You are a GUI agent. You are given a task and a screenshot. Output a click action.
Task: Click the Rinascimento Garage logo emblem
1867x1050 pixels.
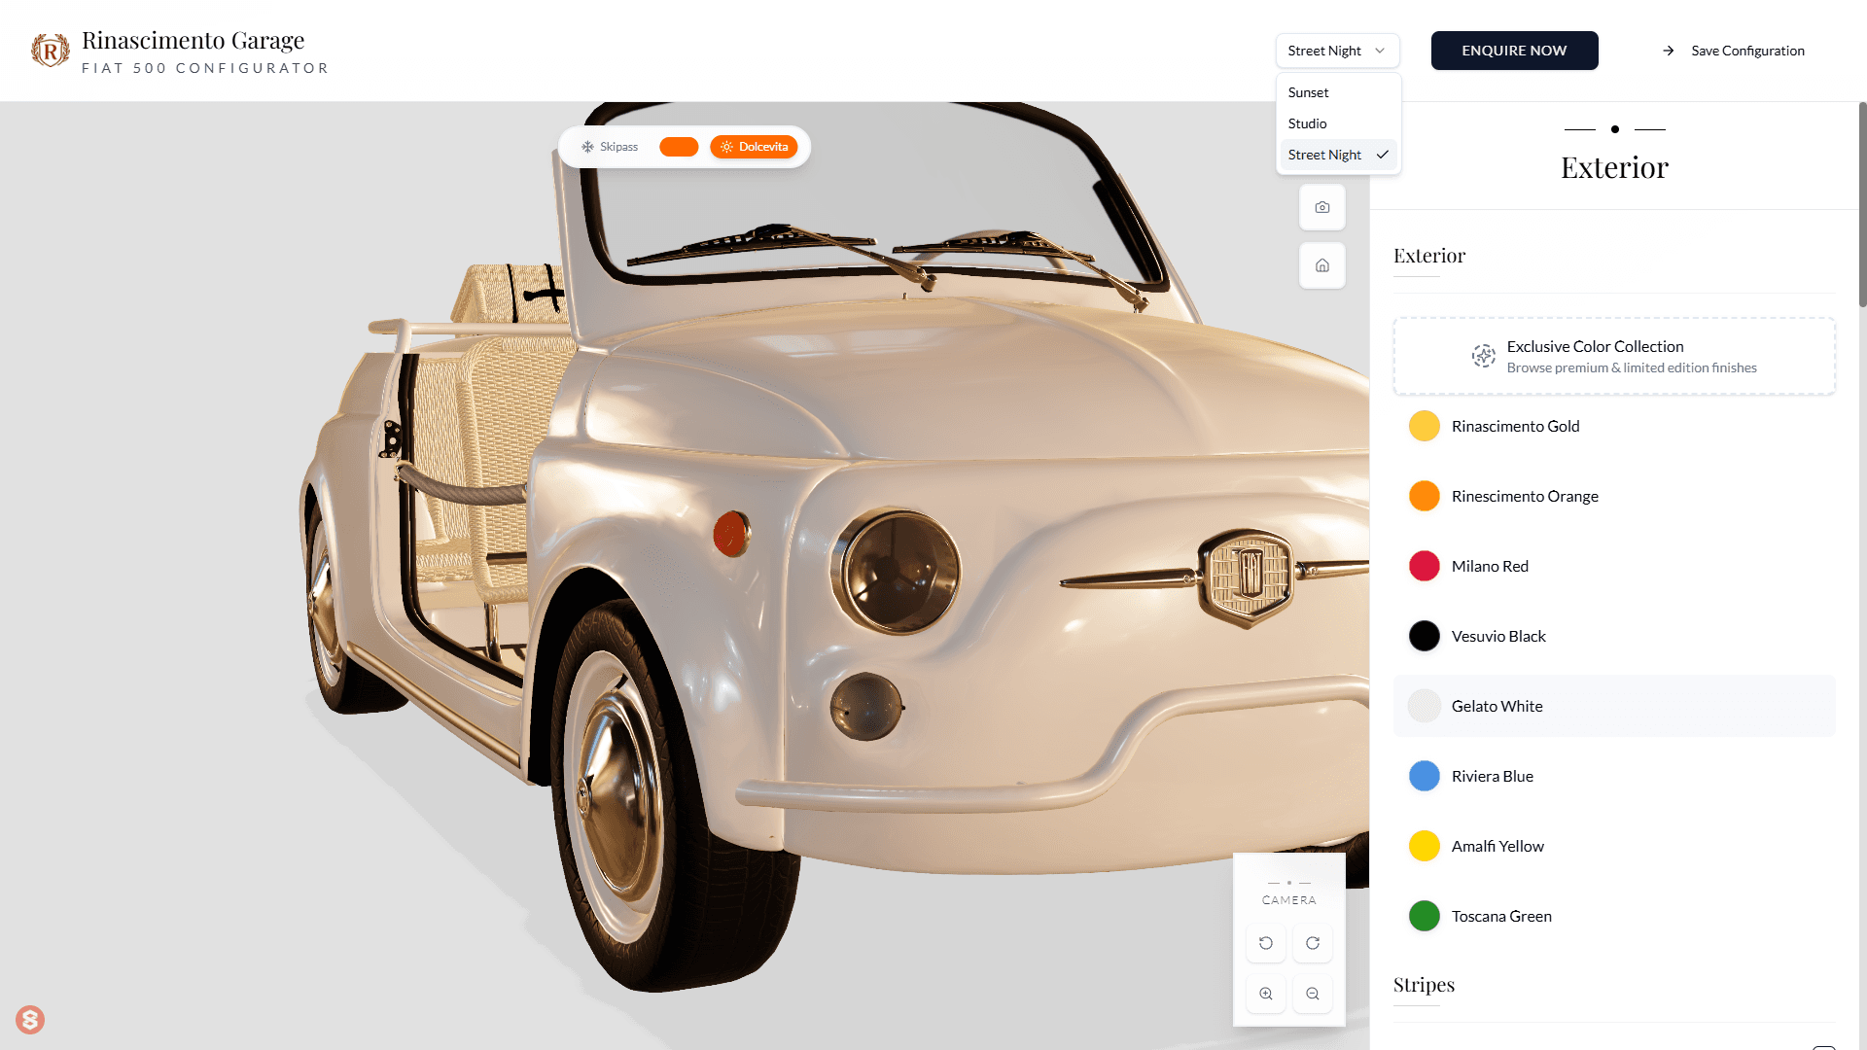(50, 51)
